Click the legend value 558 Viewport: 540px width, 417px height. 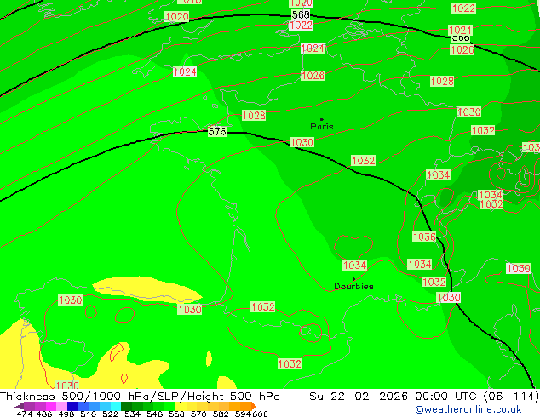[x=176, y=414]
